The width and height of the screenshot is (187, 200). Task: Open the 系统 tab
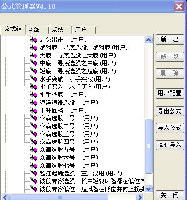(x=60, y=30)
